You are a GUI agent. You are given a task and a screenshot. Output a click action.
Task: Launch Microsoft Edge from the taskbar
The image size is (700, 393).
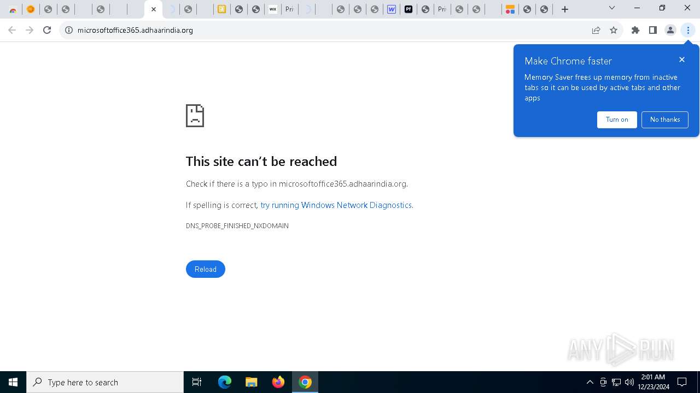tap(225, 382)
